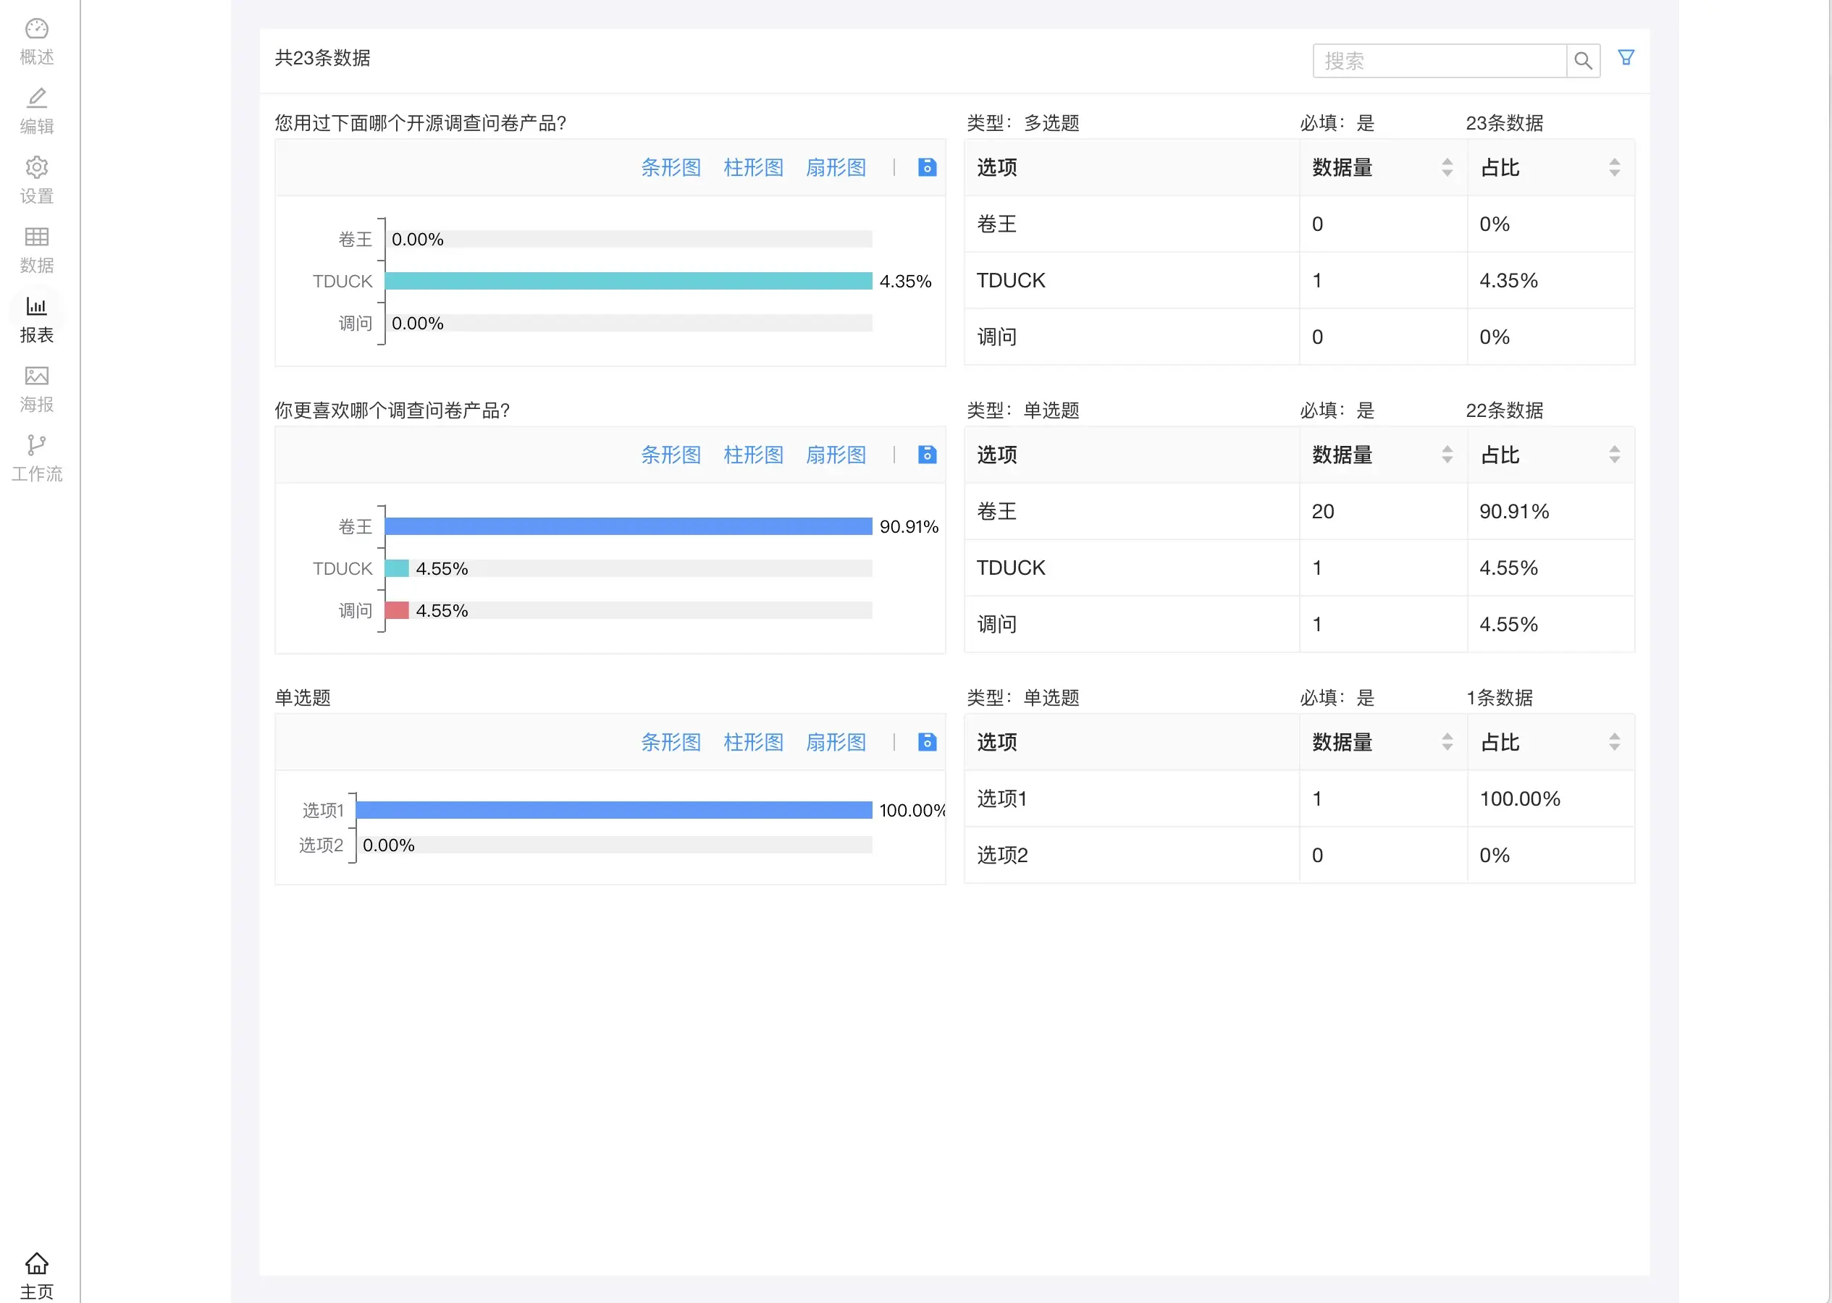Open the filter icon beside search box
Screen dimensions: 1832x1303
[x=1626, y=57]
